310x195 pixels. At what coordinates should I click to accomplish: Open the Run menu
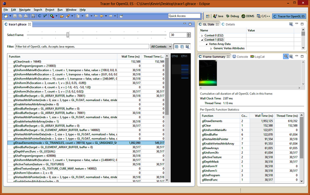pos(60,10)
